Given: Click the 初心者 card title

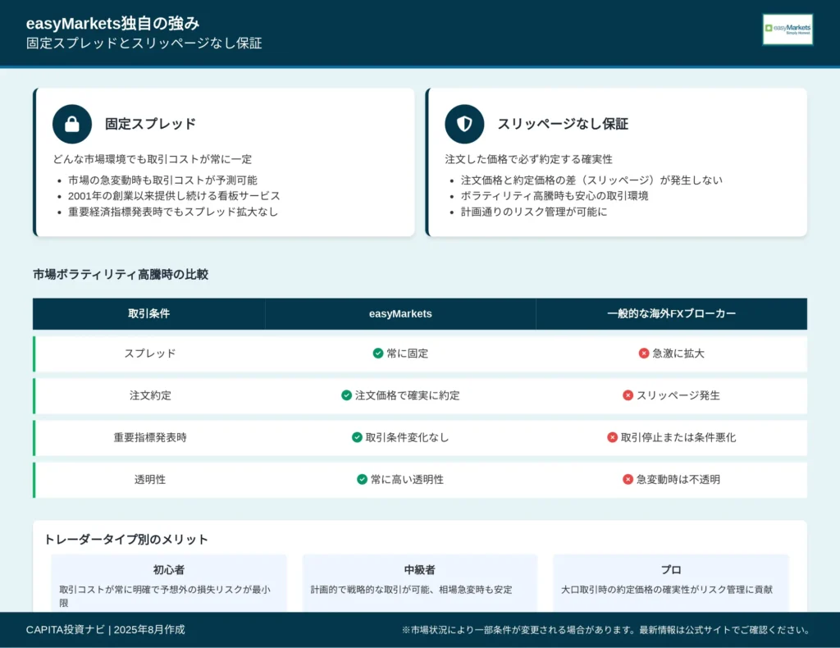Looking at the screenshot, I should 169,570.
